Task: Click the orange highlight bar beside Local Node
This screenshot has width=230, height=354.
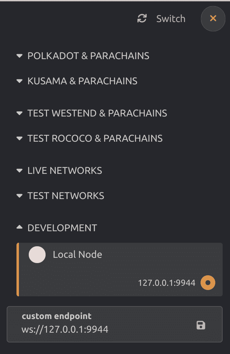Action: point(17,269)
